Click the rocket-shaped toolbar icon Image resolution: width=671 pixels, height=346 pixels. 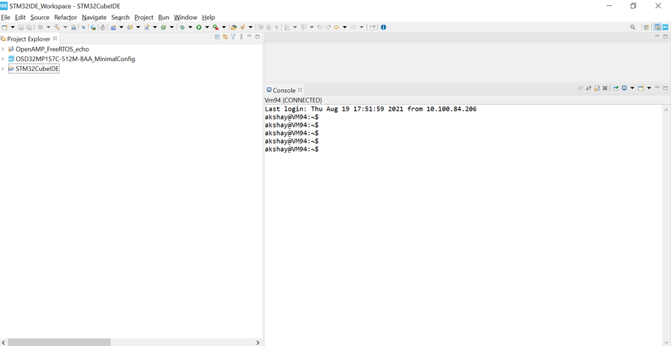click(242, 27)
